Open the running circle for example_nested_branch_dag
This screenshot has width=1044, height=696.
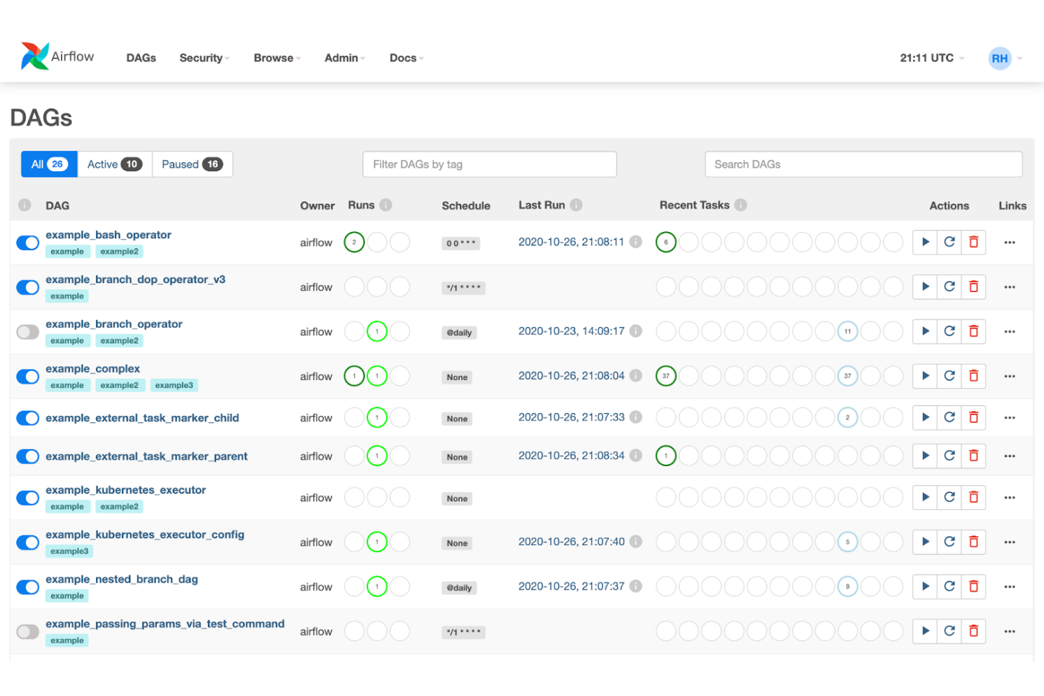point(377,586)
